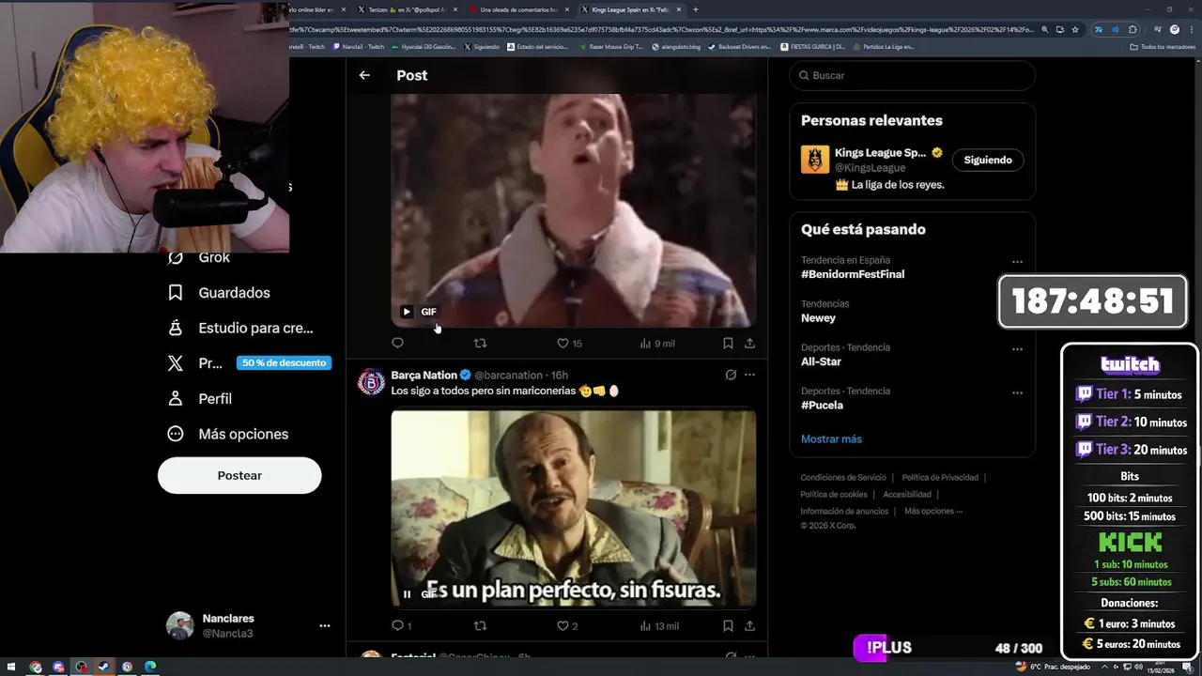
Task: Like the post with 15 likes
Action: click(x=569, y=344)
